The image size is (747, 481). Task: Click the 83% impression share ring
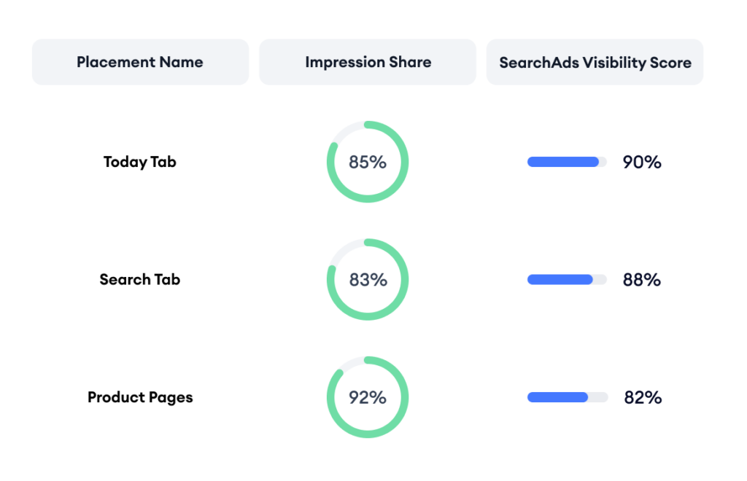pyautogui.click(x=368, y=279)
